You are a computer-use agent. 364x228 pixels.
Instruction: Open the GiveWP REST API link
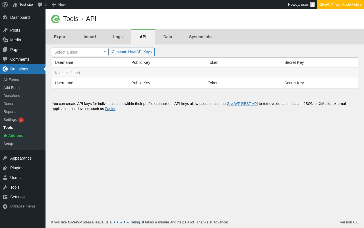pyautogui.click(x=242, y=104)
